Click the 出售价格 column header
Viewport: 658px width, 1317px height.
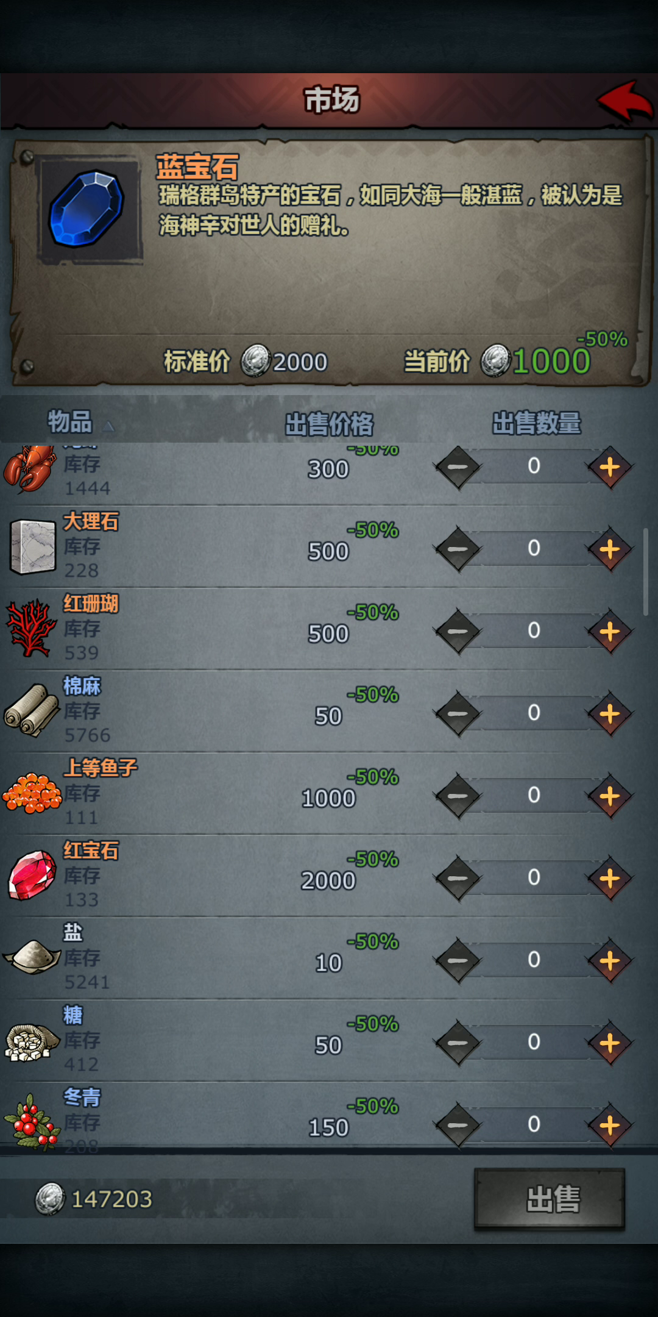point(329,424)
